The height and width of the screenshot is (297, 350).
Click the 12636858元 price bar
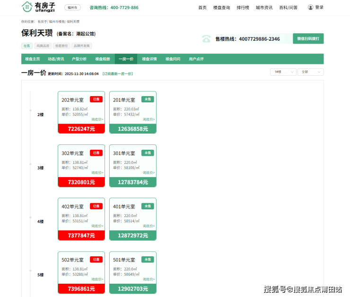(132, 129)
